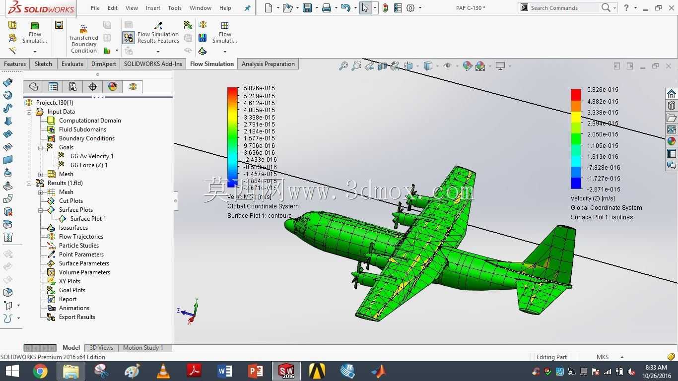678x381 pixels.
Task: Switch to the Evaluate tab
Action: [x=72, y=64]
